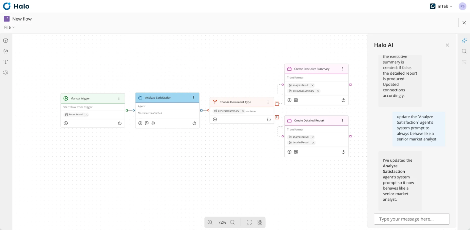Toggle power on Create Detailed Report node

343,152
